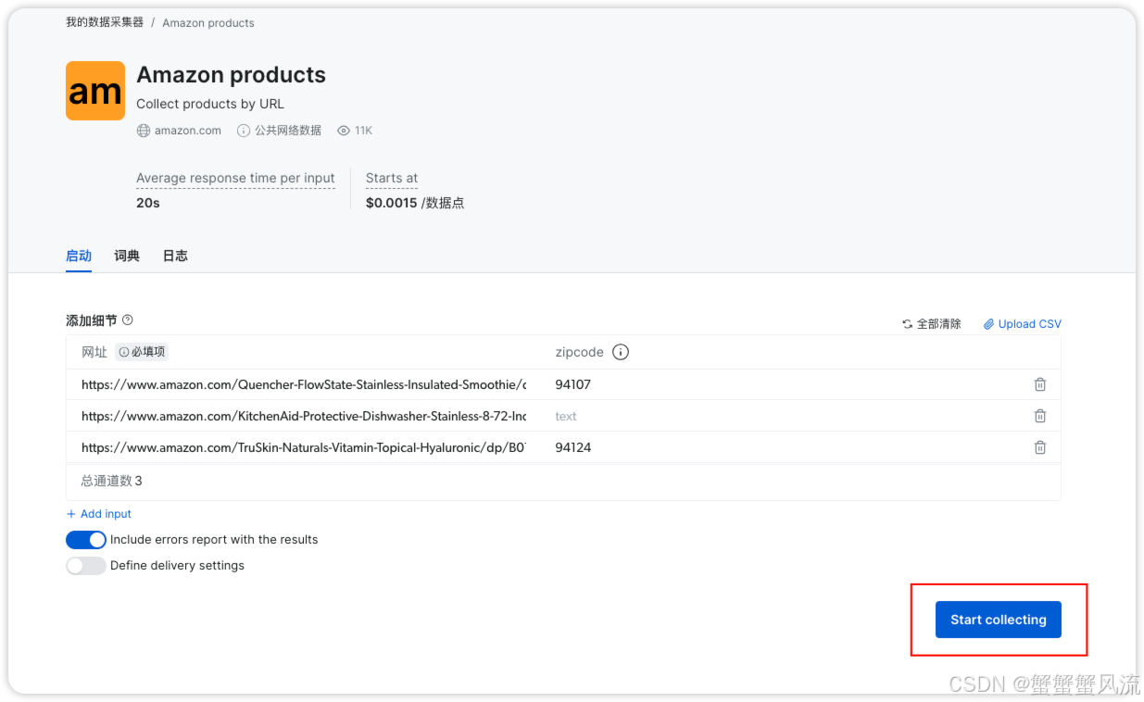
Task: Open the help icon next to 添加细节
Action: (128, 320)
